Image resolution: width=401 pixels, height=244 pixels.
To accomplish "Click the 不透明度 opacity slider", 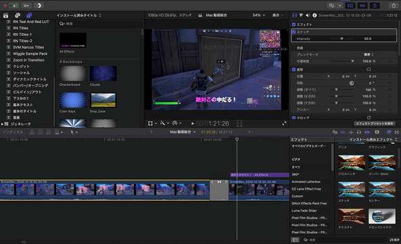I will (x=341, y=62).
